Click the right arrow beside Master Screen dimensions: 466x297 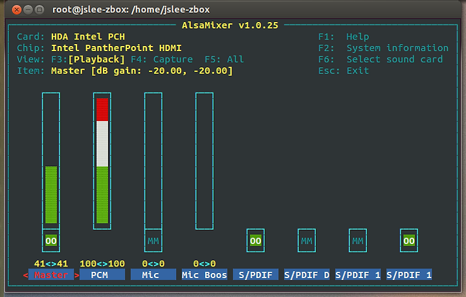[76, 275]
